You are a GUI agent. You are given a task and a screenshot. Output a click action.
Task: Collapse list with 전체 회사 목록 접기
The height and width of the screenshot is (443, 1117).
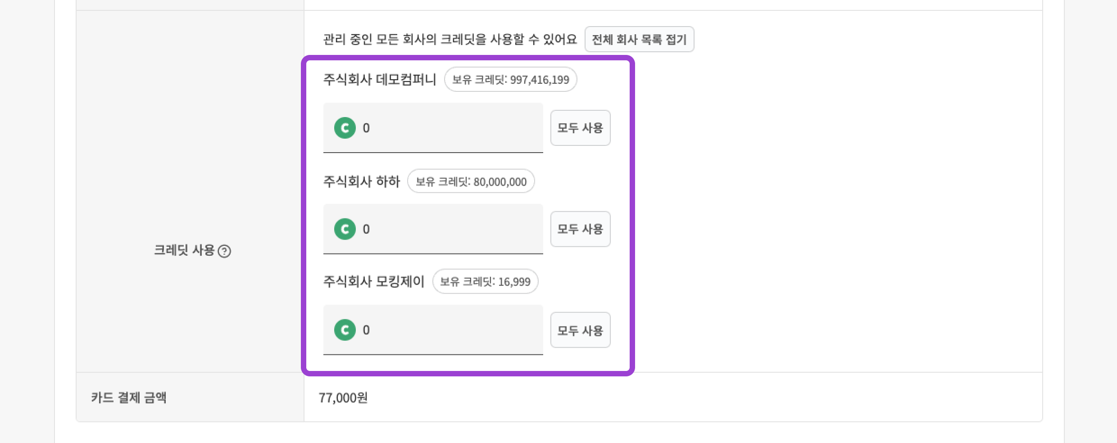639,40
